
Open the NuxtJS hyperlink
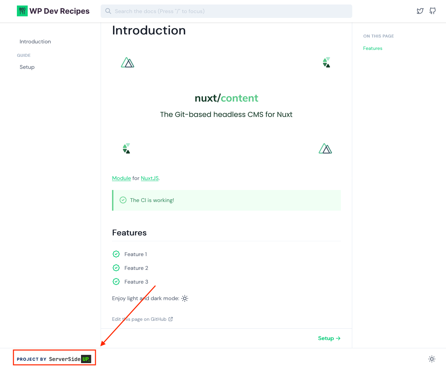[x=150, y=178]
